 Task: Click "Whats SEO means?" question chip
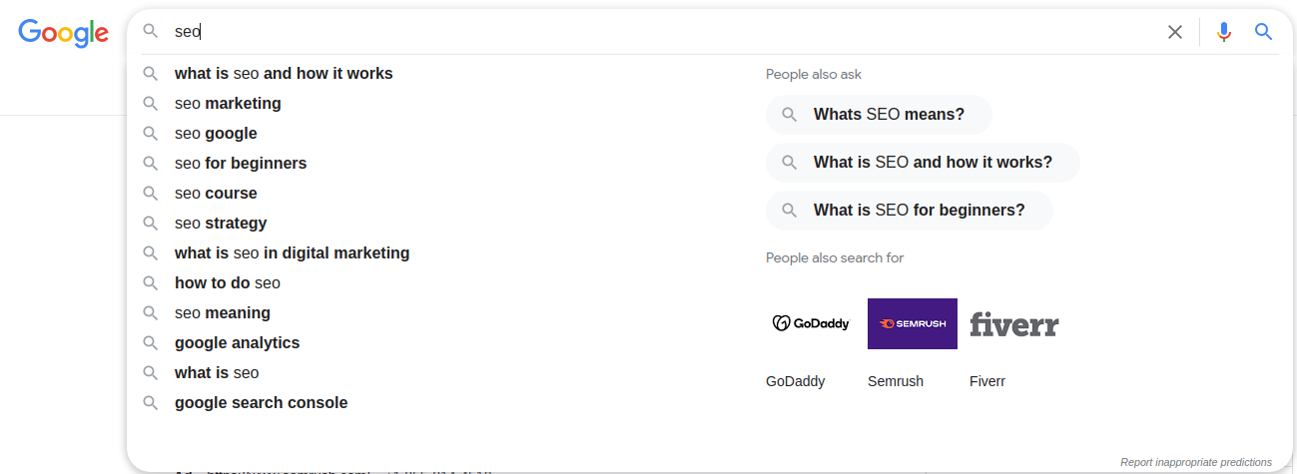click(879, 115)
